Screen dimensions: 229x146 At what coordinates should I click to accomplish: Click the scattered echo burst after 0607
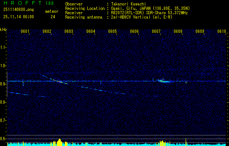164,81
